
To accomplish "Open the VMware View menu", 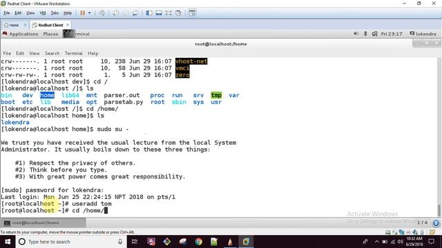I will tap(30, 13).
